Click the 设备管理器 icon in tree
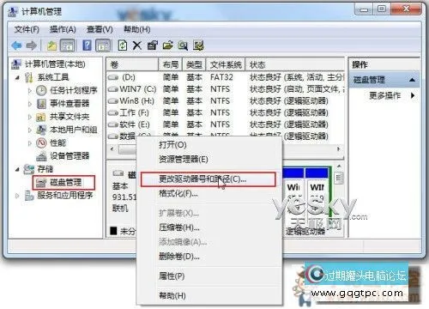The image size is (429, 309). pyautogui.click(x=41, y=156)
